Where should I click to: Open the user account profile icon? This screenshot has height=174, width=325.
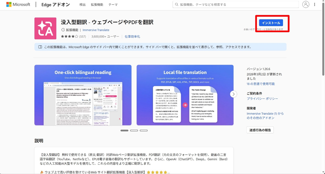click(306, 4)
